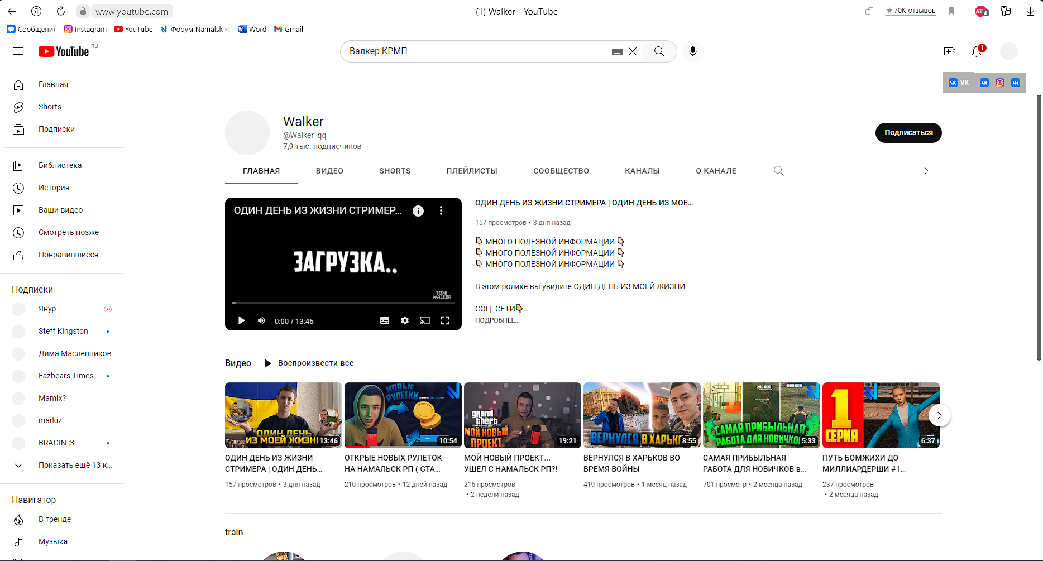Open the Янур subscription channel
Image resolution: width=1043 pixels, height=561 pixels.
click(x=64, y=309)
